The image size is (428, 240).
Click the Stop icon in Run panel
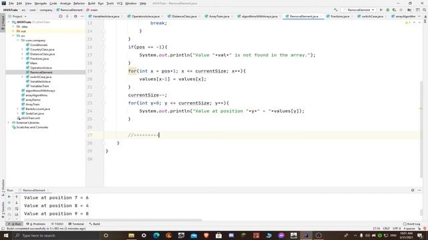[x=9, y=203]
